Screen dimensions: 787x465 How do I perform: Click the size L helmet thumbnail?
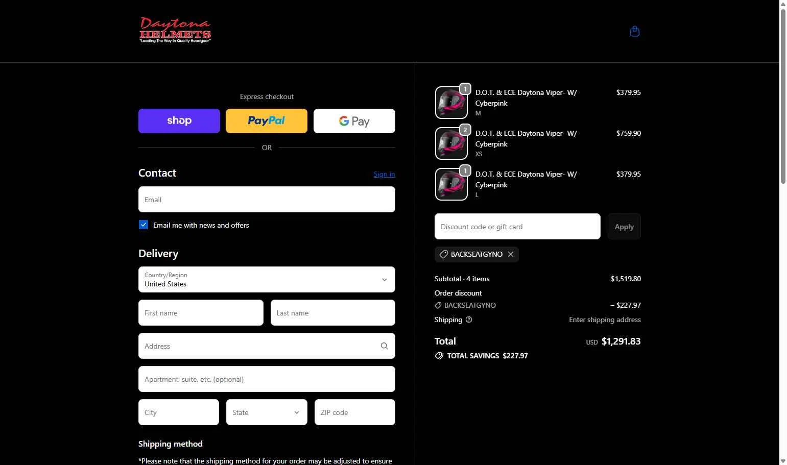[x=451, y=184]
